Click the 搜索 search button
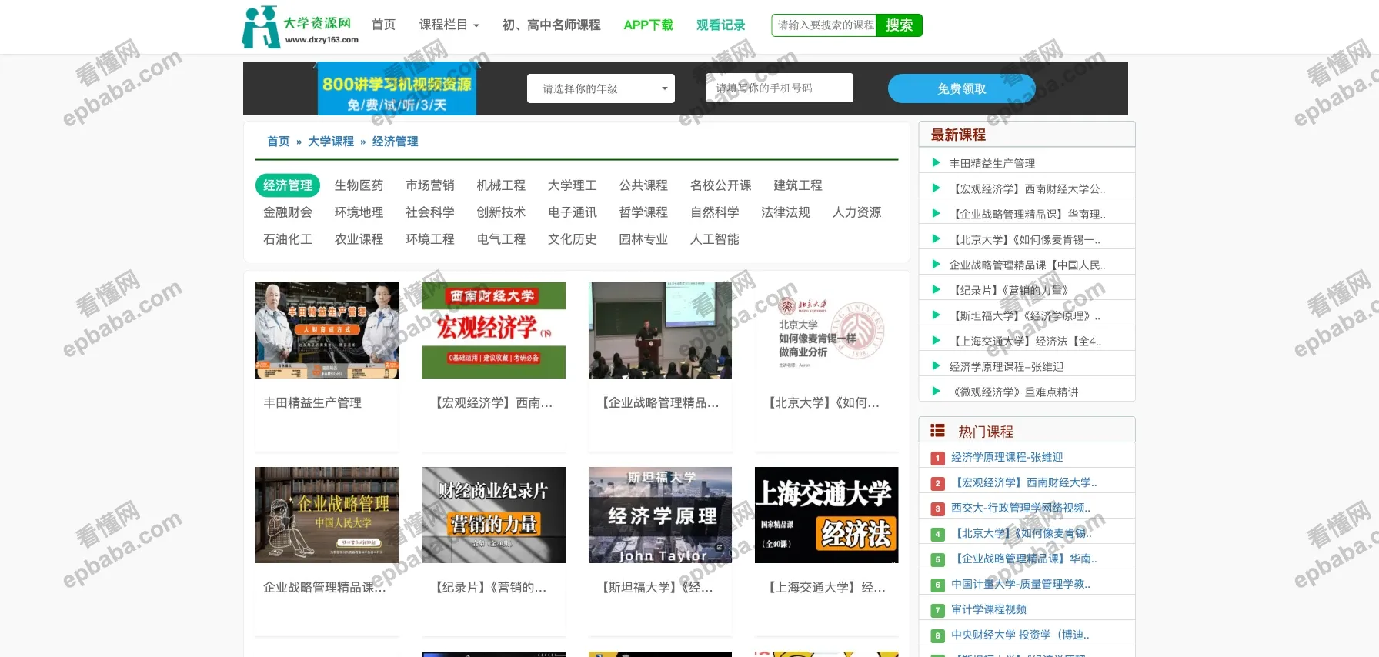 899,25
